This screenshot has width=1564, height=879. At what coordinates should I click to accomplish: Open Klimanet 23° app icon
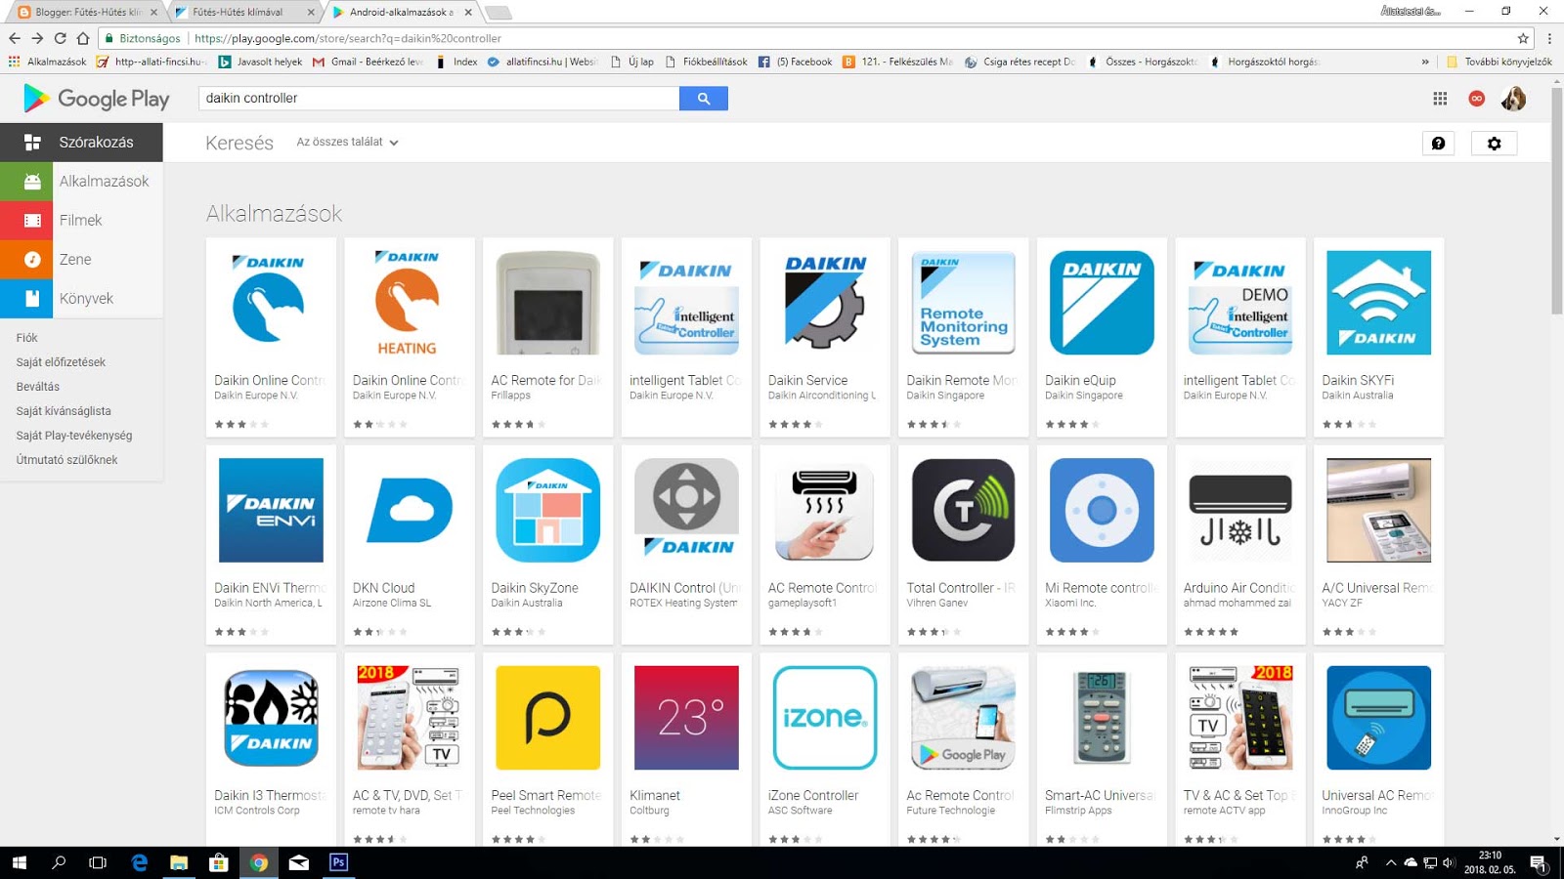coord(686,718)
